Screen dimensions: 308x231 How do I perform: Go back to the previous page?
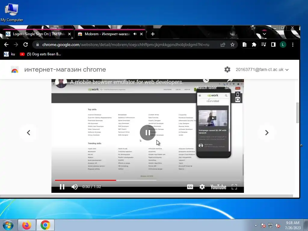pyautogui.click(x=6, y=45)
